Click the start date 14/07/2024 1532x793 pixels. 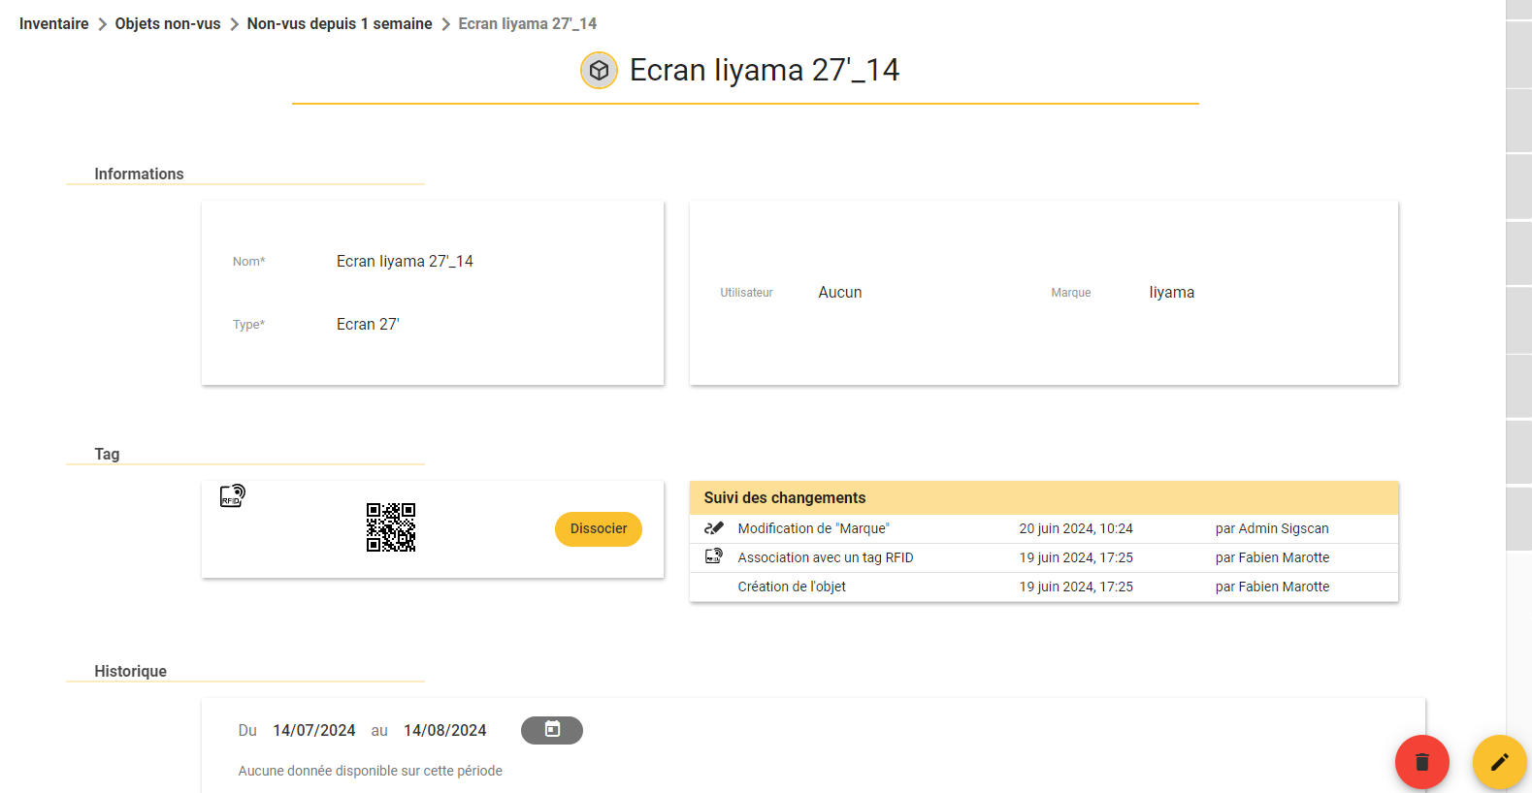pos(314,731)
